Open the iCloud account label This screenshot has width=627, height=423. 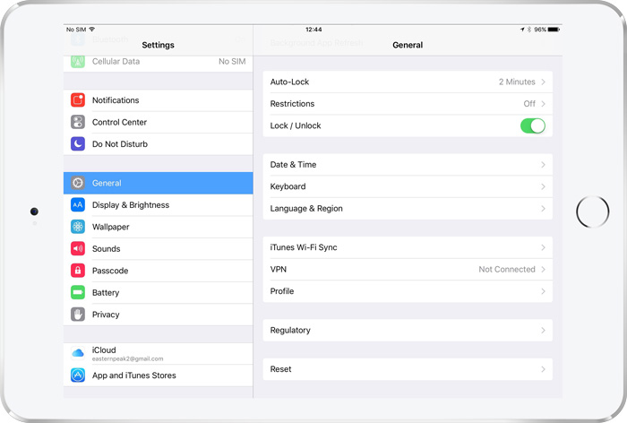coord(104,350)
